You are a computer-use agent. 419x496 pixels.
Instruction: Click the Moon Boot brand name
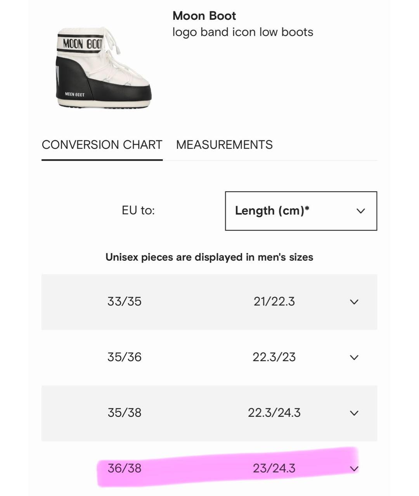pos(204,16)
